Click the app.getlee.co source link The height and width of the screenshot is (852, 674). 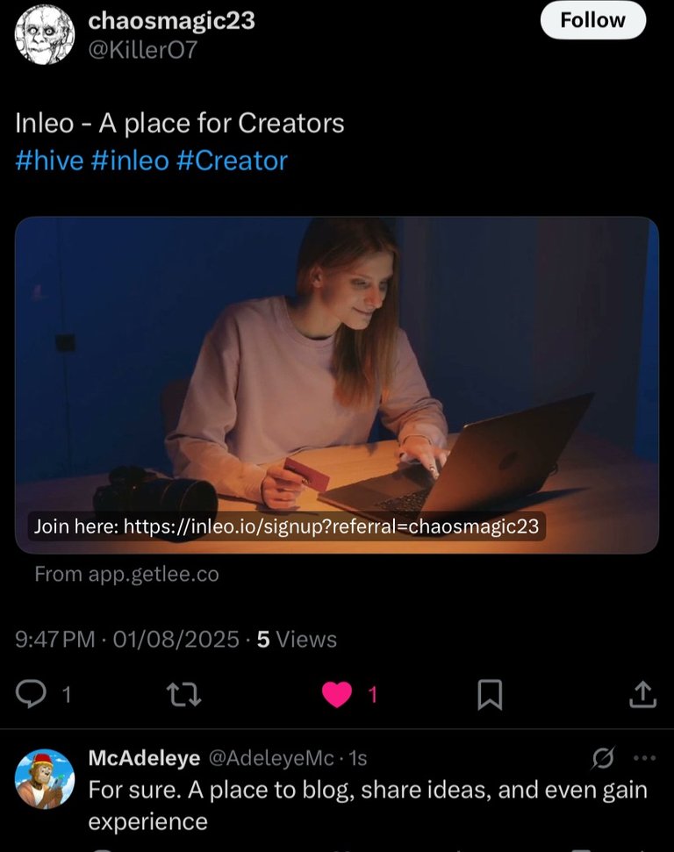(x=126, y=575)
